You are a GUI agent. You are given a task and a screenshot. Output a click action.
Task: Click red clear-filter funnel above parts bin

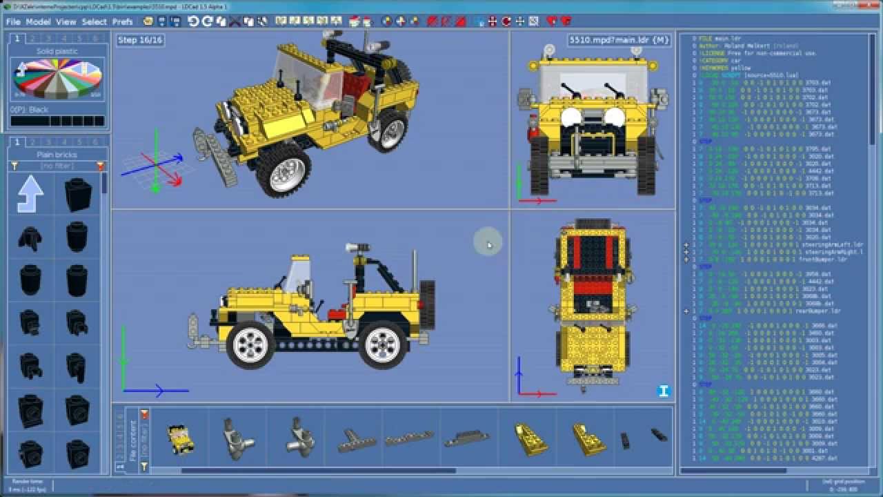tap(101, 166)
